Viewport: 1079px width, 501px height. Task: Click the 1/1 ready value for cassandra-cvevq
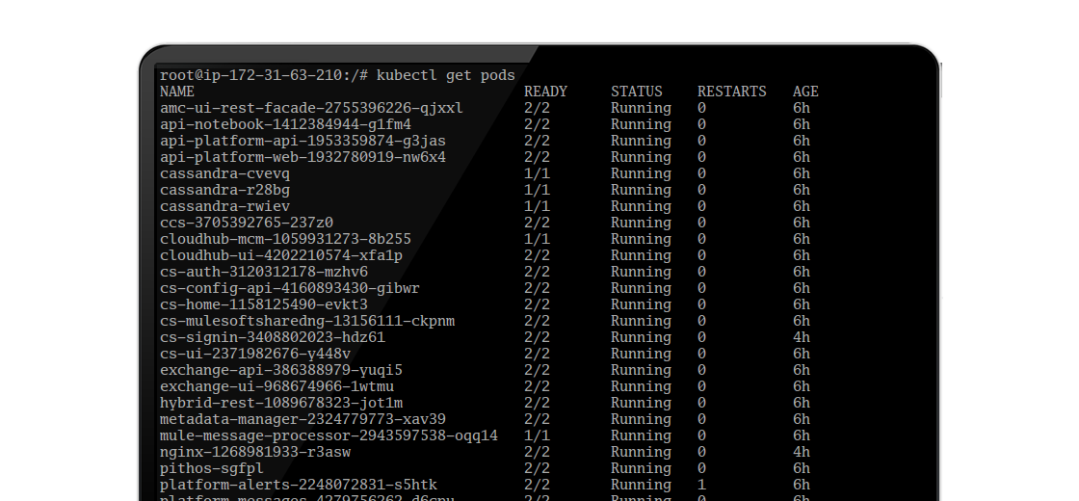pyautogui.click(x=537, y=173)
